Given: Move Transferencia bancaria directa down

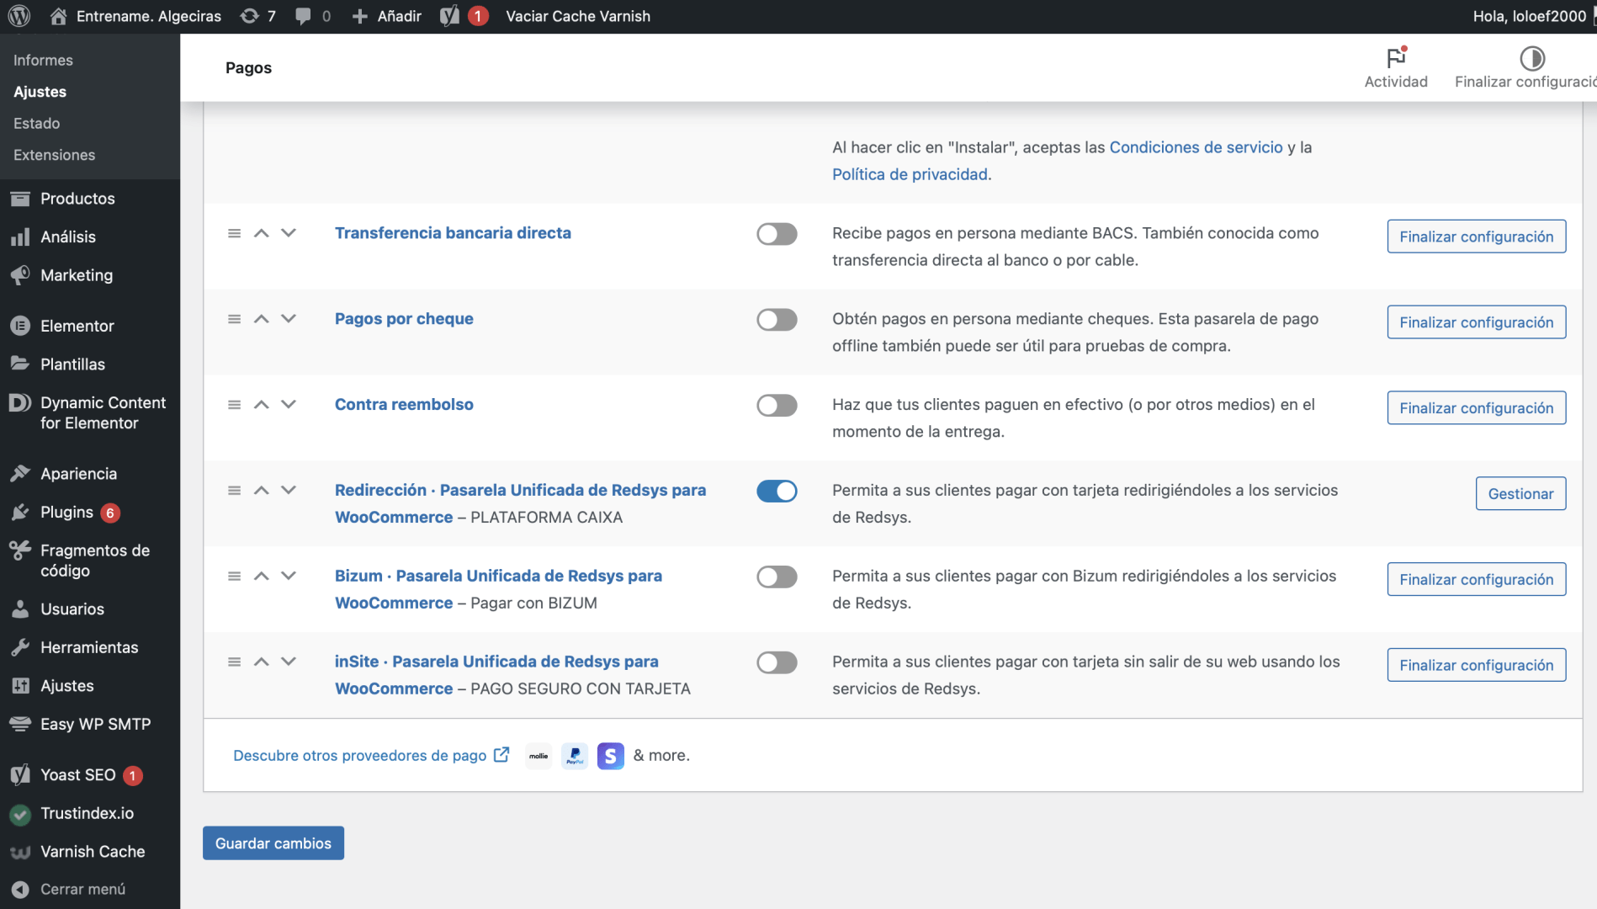Looking at the screenshot, I should (x=289, y=233).
